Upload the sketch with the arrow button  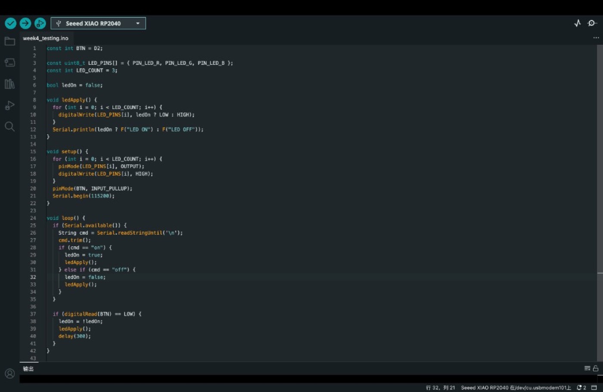(x=25, y=23)
